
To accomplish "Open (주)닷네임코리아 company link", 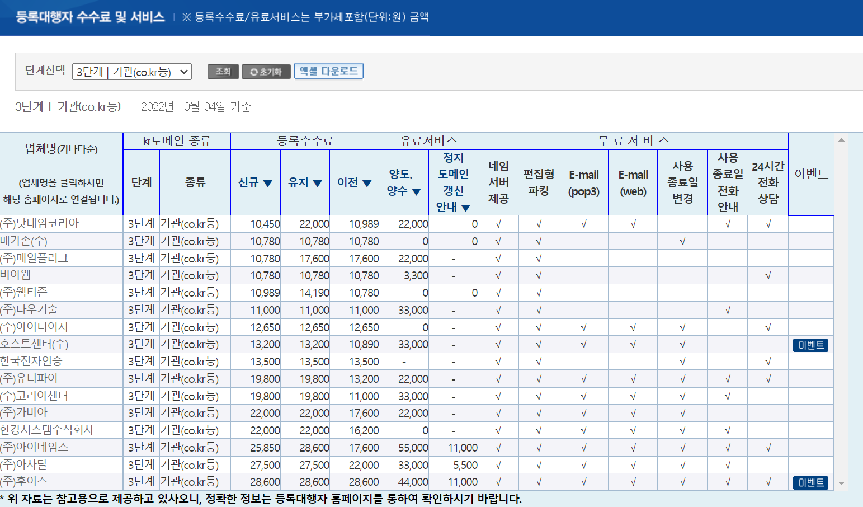I will (40, 223).
